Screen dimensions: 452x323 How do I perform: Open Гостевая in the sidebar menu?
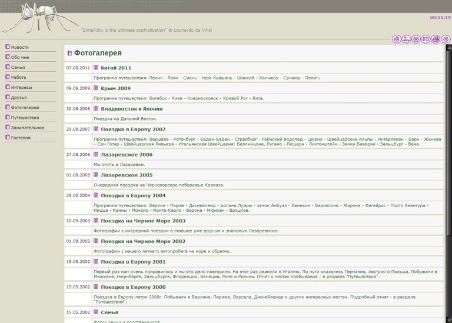coord(21,138)
